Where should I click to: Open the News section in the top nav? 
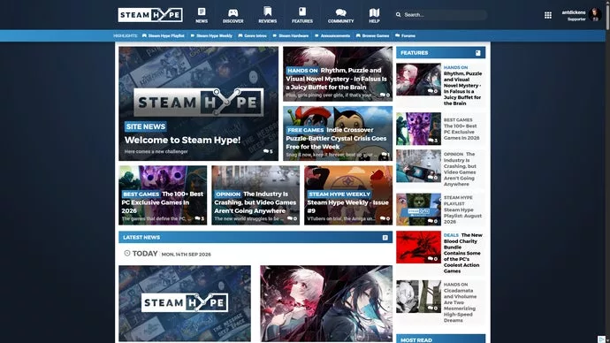[202, 15]
